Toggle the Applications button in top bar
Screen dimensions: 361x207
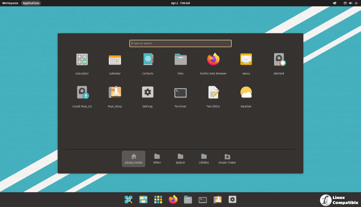(x=31, y=3)
